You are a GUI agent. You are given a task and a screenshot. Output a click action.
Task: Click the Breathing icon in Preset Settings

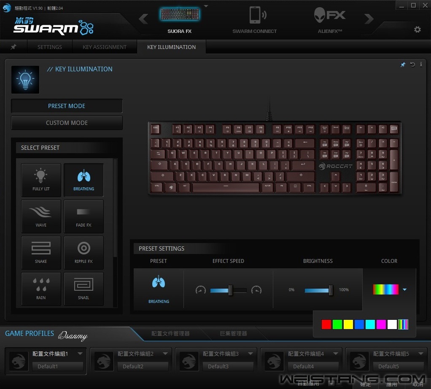pyautogui.click(x=159, y=282)
